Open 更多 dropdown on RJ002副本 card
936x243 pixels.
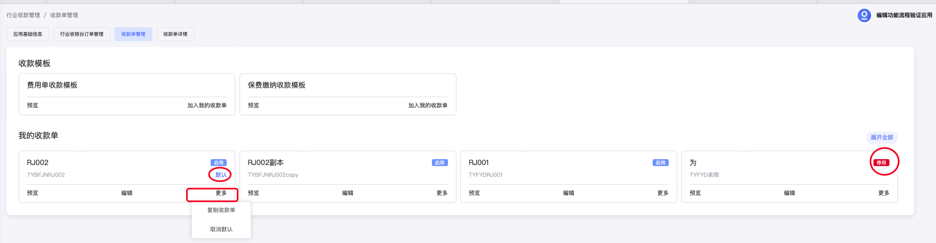tap(442, 193)
